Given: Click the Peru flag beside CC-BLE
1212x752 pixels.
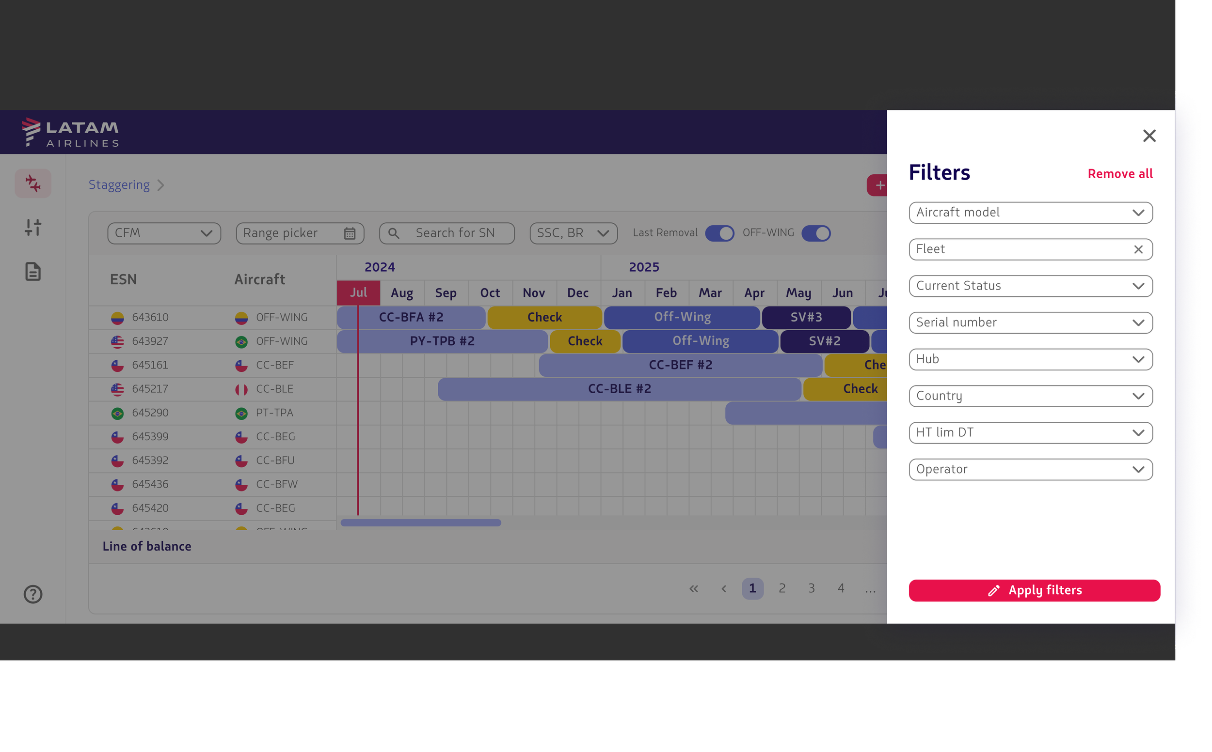Looking at the screenshot, I should pos(241,389).
